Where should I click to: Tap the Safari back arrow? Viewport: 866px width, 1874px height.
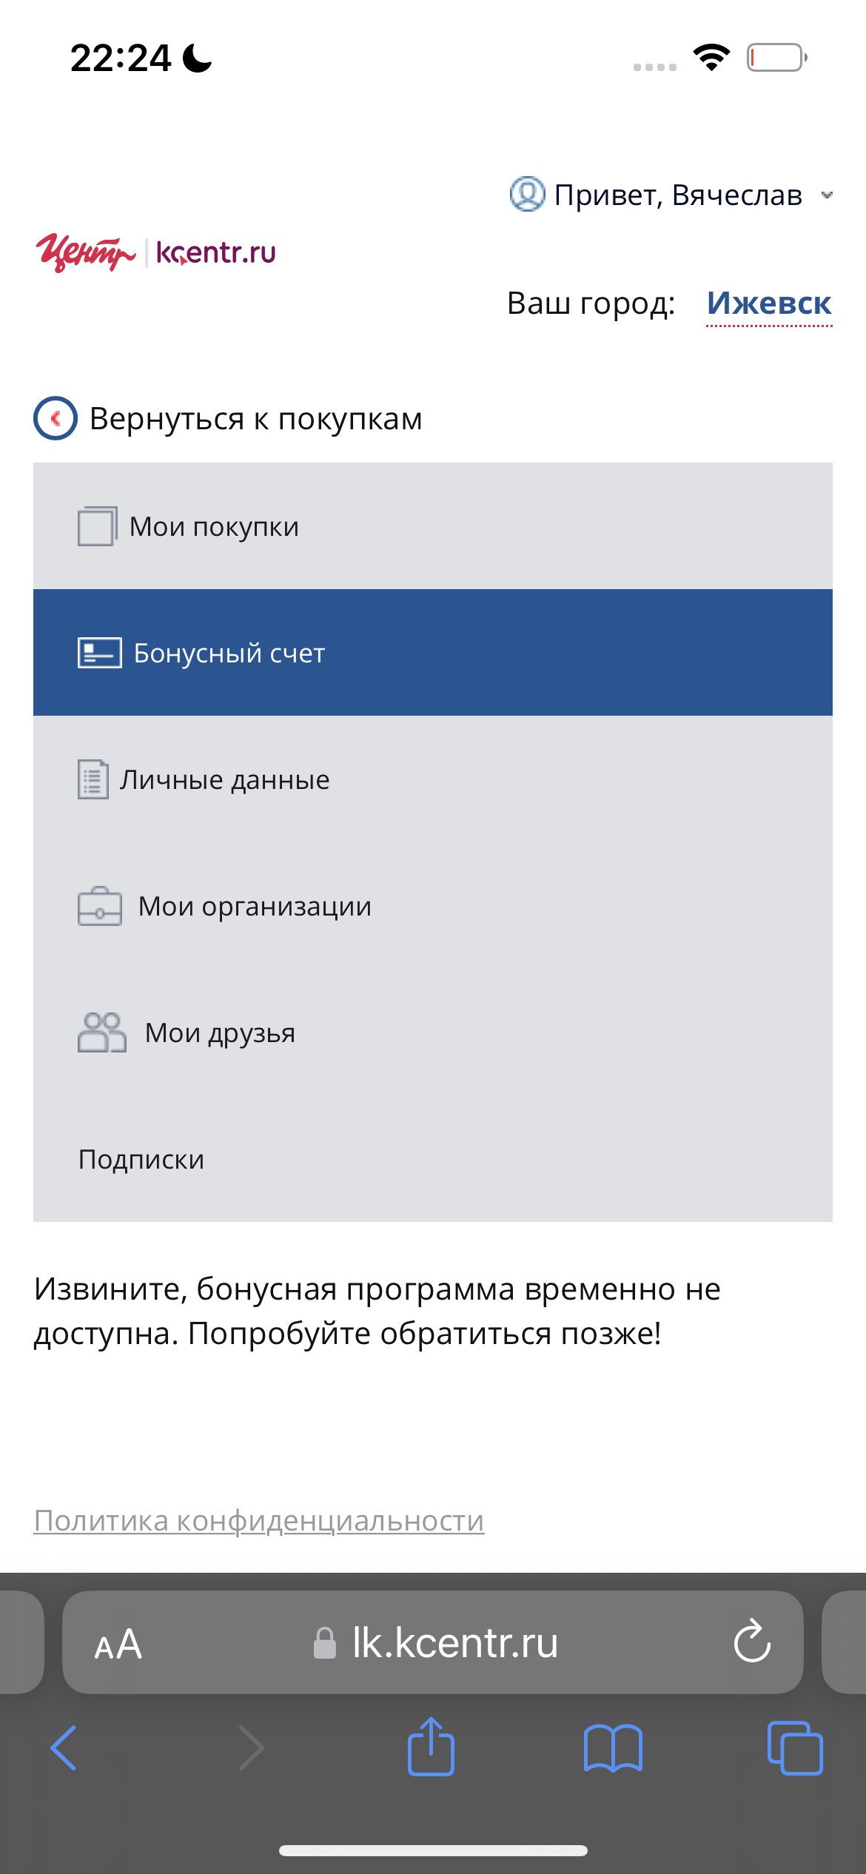click(64, 1748)
